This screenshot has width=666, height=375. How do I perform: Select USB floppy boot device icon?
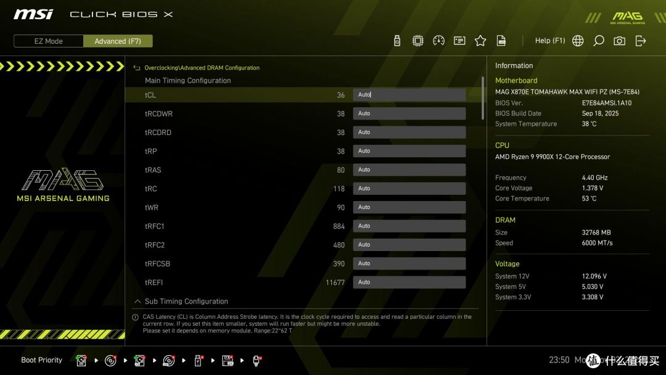(227, 361)
